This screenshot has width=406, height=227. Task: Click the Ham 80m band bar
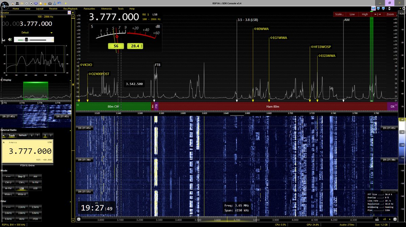272,106
